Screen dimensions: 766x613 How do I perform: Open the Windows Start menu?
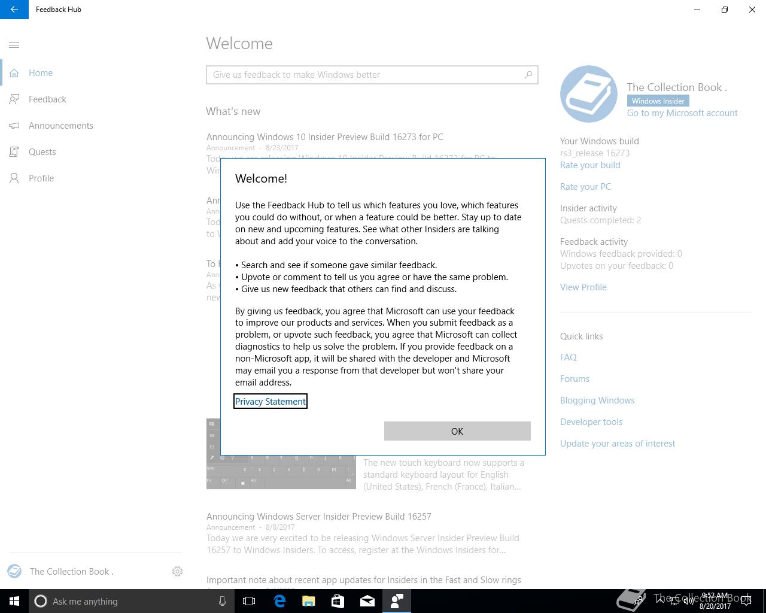coord(14,601)
